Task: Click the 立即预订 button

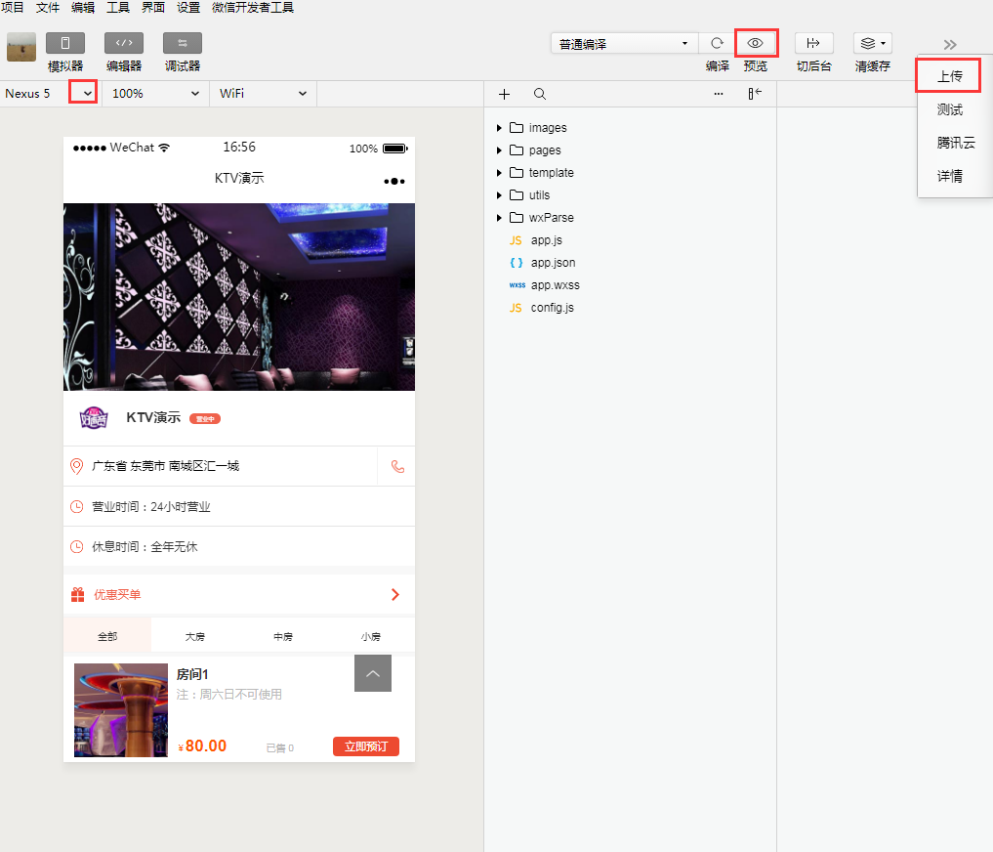Action: (x=366, y=746)
